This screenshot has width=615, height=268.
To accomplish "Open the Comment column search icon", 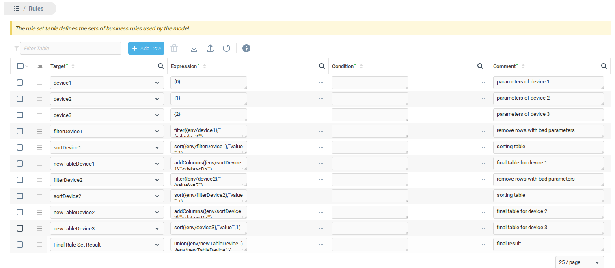I will [x=604, y=66].
